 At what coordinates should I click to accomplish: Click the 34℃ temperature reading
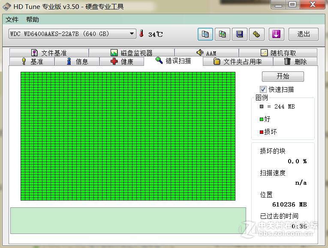155,34
